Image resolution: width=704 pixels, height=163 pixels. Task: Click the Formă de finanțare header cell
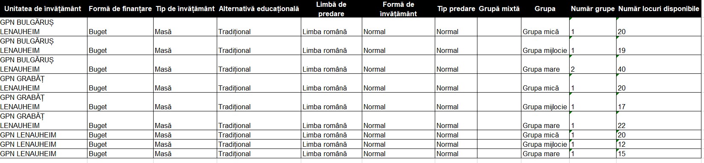coord(120,9)
